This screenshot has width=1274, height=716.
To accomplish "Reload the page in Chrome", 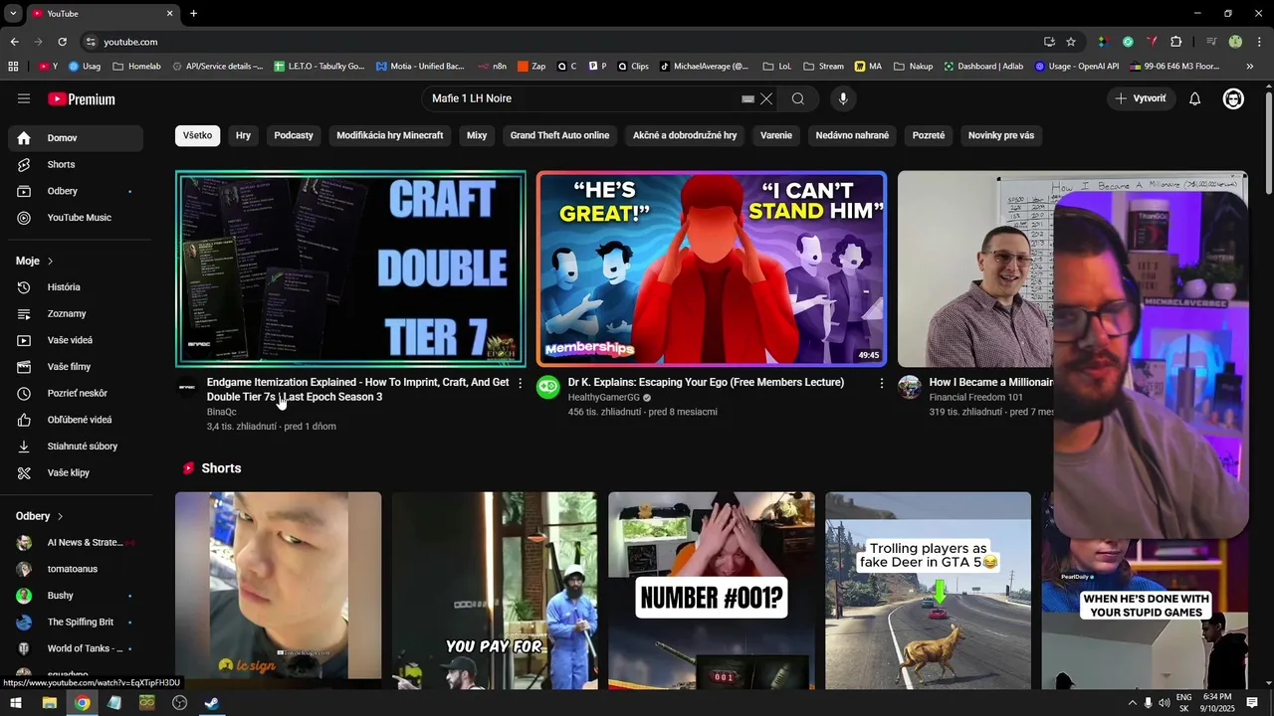I will click(62, 42).
